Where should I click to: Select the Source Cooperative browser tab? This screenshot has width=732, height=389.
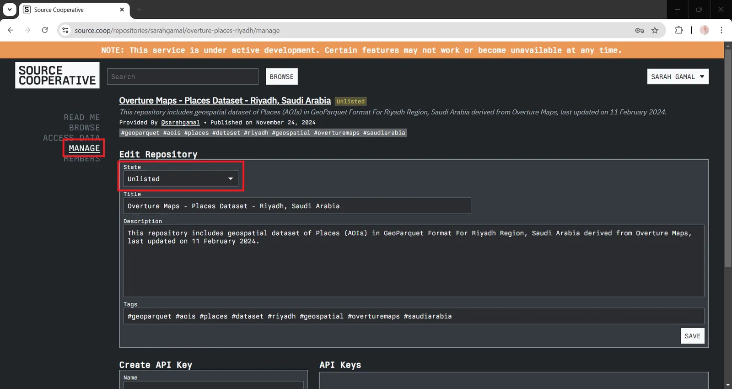(75, 10)
